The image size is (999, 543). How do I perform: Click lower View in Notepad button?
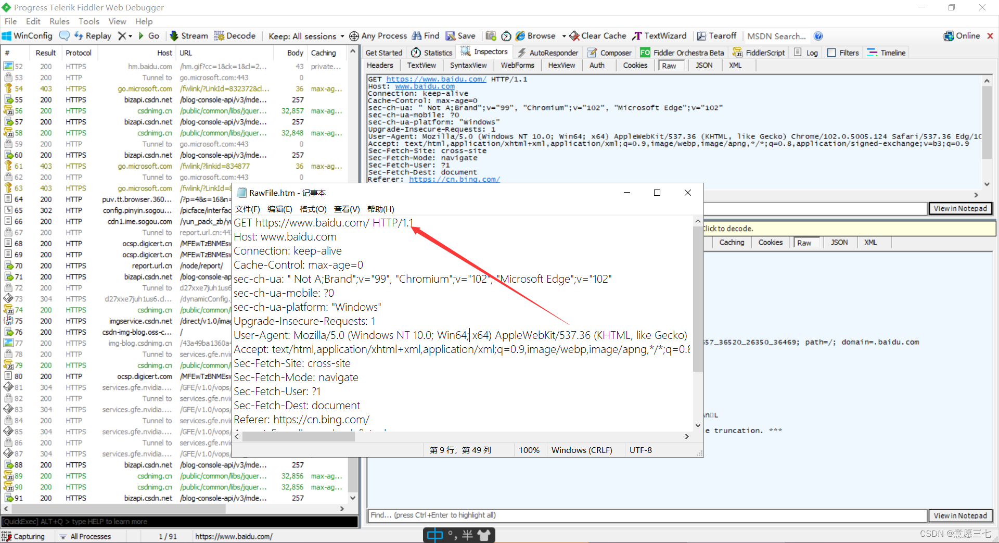point(960,515)
